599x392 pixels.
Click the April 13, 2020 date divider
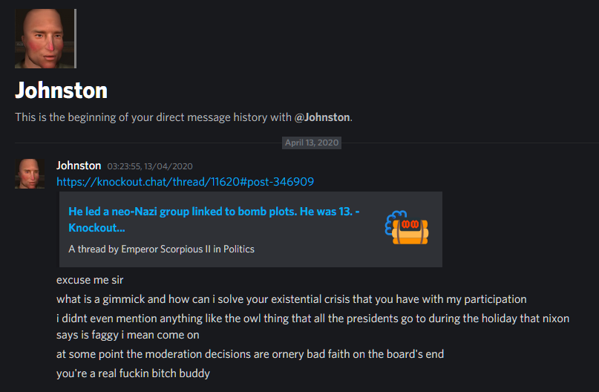point(312,143)
